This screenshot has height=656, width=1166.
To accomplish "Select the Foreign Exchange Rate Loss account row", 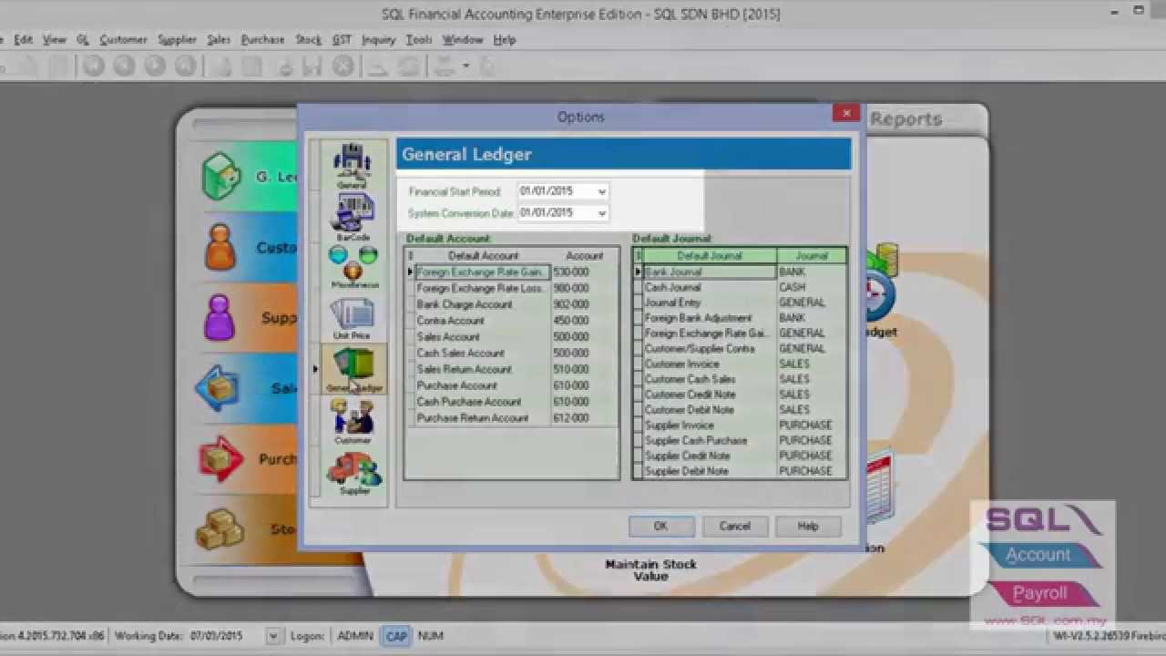I will click(512, 289).
